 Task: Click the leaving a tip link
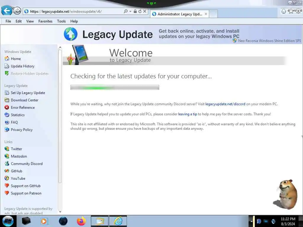click(187, 114)
